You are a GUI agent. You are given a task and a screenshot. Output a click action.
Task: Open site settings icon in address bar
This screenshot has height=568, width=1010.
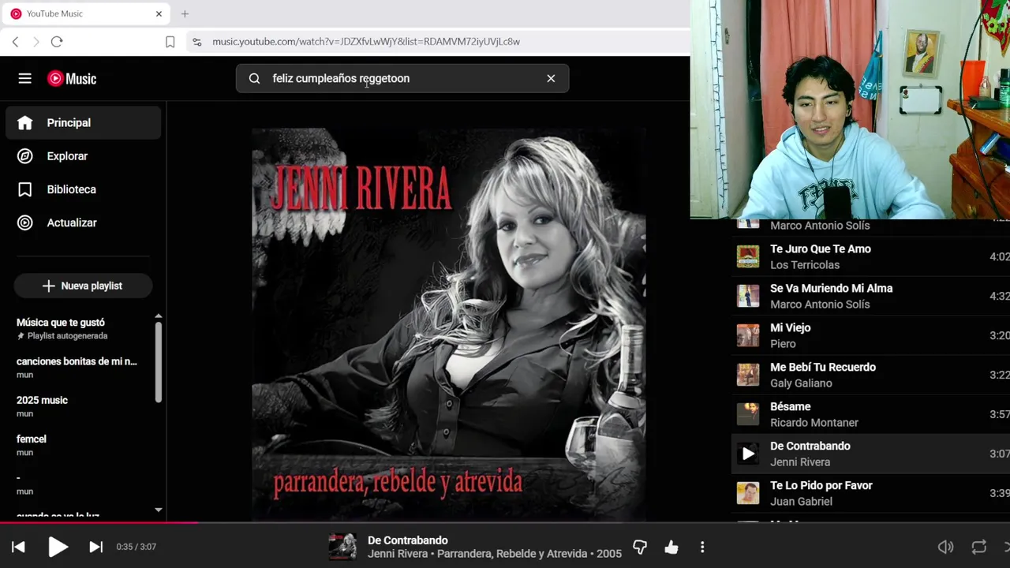(x=196, y=42)
